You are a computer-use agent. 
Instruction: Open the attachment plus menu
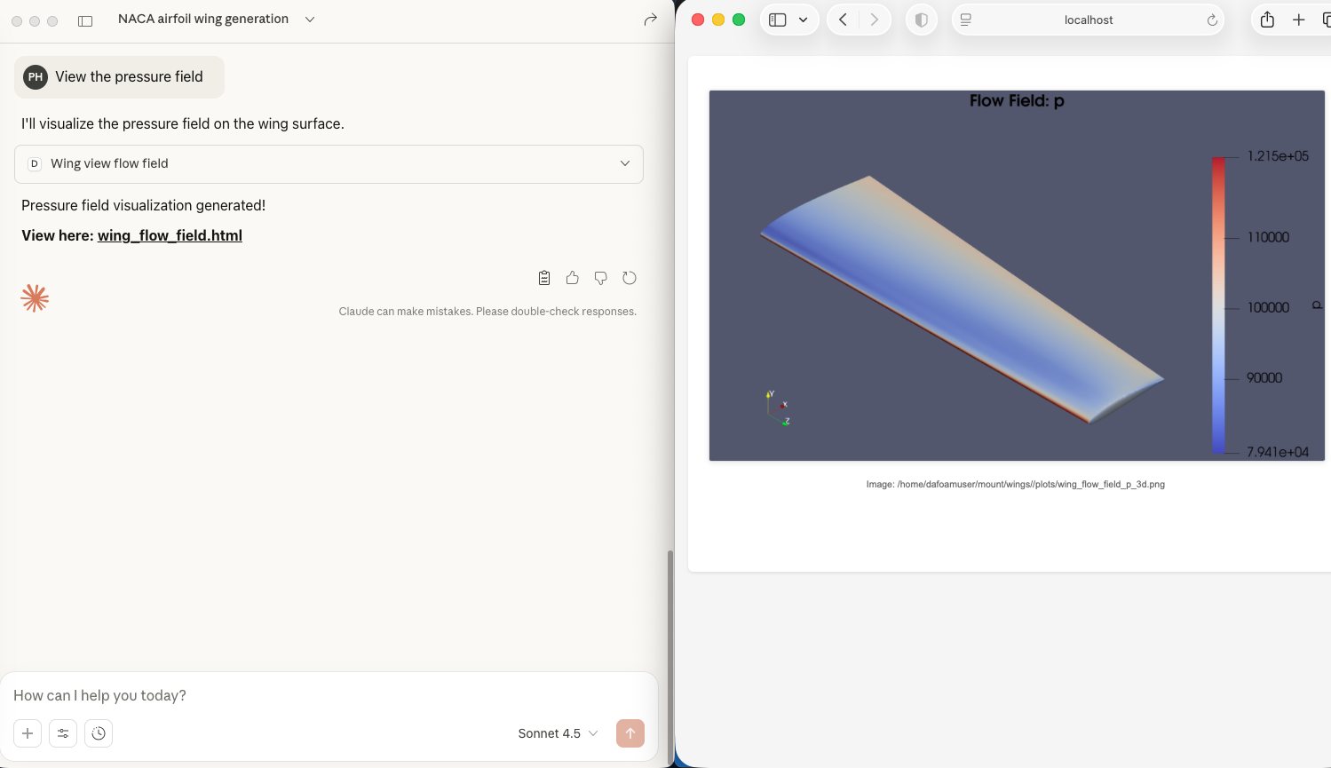(28, 733)
